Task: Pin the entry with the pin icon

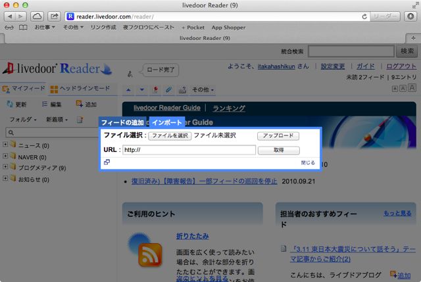Action: pos(155,90)
